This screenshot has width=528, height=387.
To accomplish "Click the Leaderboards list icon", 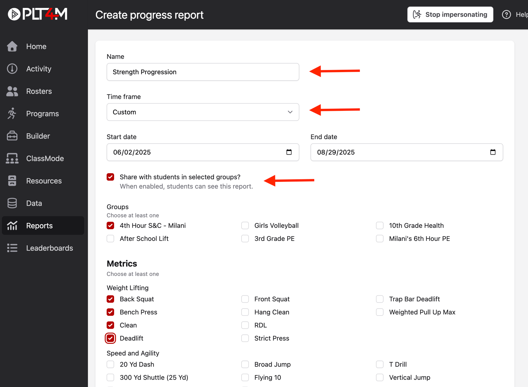I will pyautogui.click(x=12, y=248).
